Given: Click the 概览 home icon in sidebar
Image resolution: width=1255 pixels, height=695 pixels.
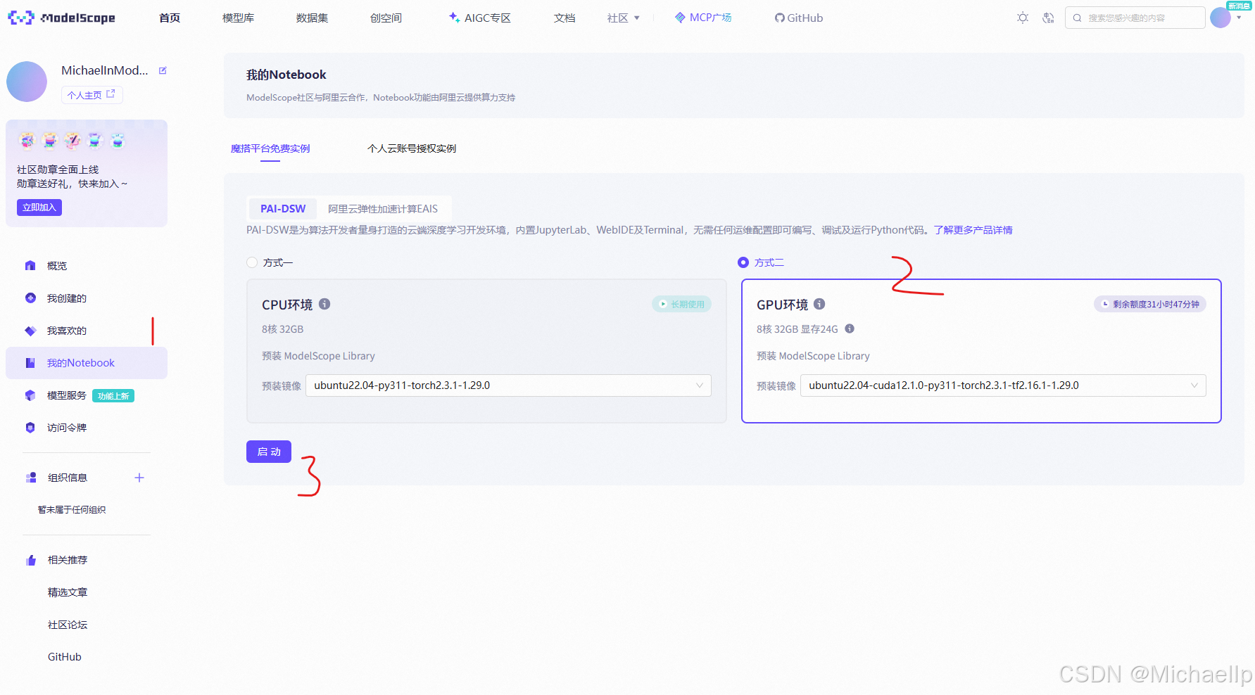Looking at the screenshot, I should (30, 266).
